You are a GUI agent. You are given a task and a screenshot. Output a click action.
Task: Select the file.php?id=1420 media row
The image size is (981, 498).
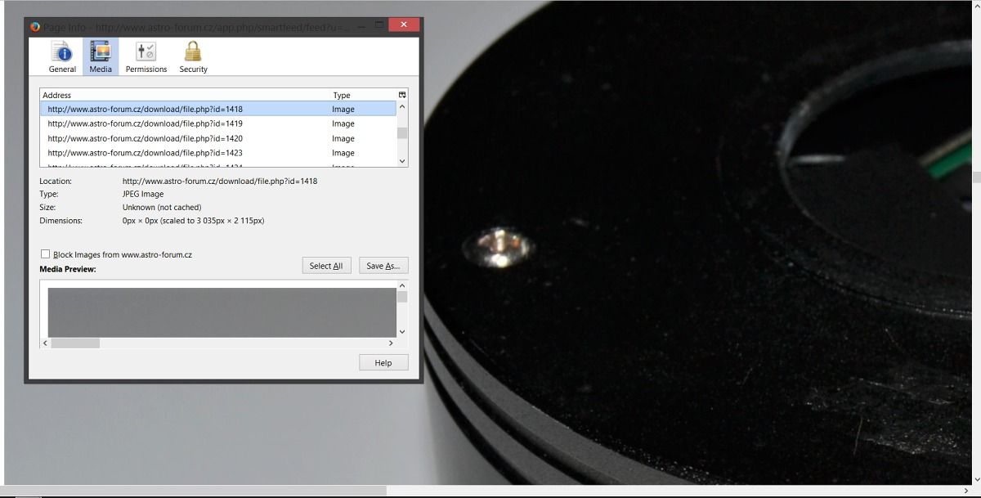pyautogui.click(x=218, y=138)
